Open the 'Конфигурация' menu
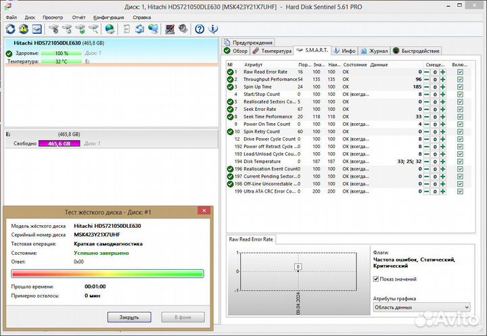Image resolution: width=487 pixels, height=336 pixels. (x=108, y=16)
